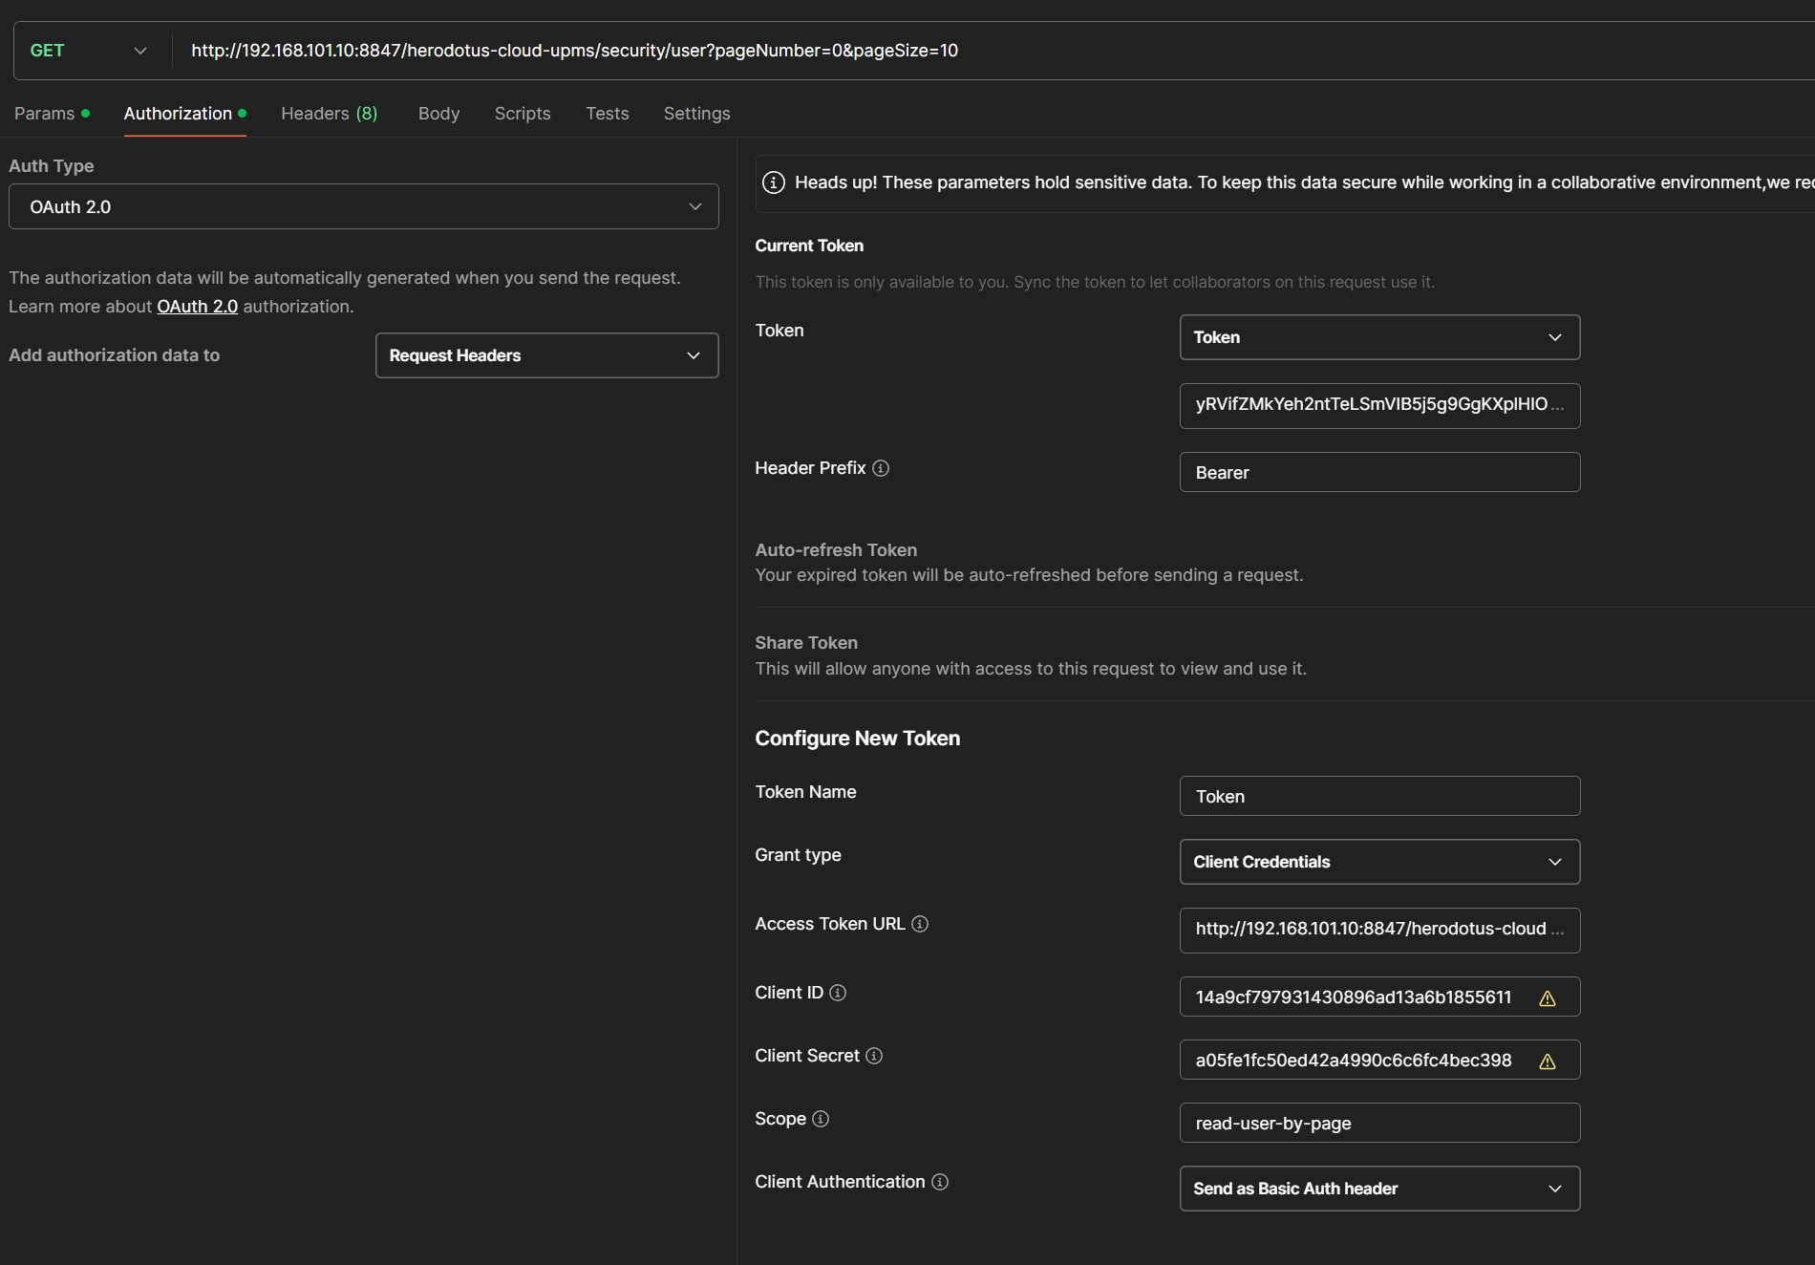
Task: Open the Request Headers dropdown
Action: point(546,355)
